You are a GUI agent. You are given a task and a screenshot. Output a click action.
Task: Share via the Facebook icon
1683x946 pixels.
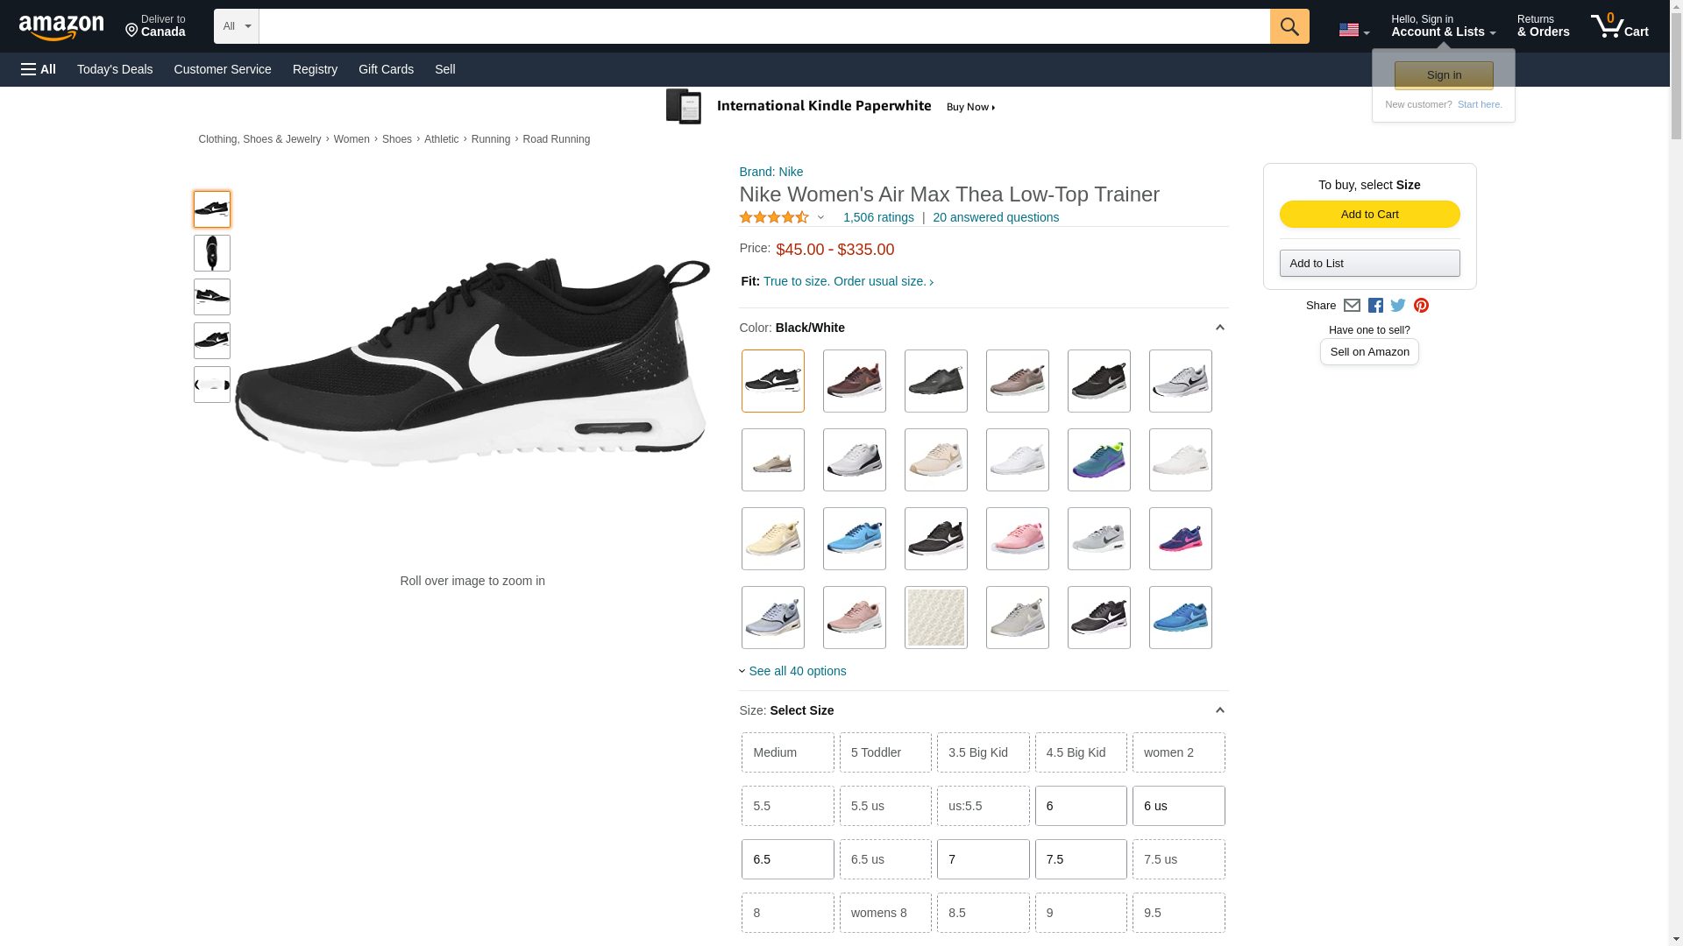click(1375, 306)
